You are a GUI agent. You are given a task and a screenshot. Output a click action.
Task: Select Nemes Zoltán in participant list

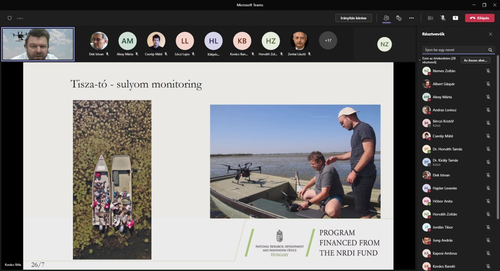point(457,71)
